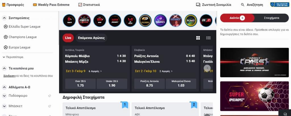This screenshot has height=116, width=291.
Task: Open the responsible gaming badge
Action: click(x=280, y=5)
